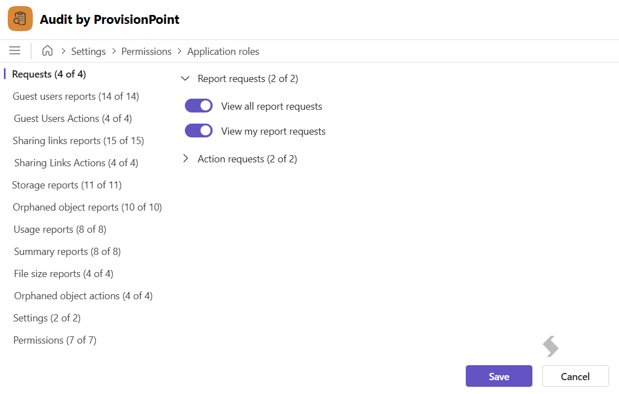Image resolution: width=619 pixels, height=394 pixels.
Task: Click the gray diamond arrow icon above Cancel
Action: [550, 346]
